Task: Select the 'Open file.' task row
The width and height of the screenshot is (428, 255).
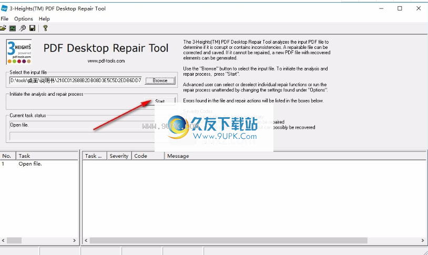Action: (x=39, y=164)
